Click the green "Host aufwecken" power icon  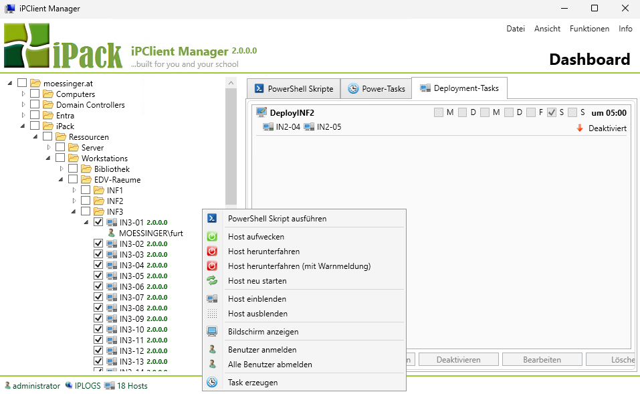coord(212,236)
